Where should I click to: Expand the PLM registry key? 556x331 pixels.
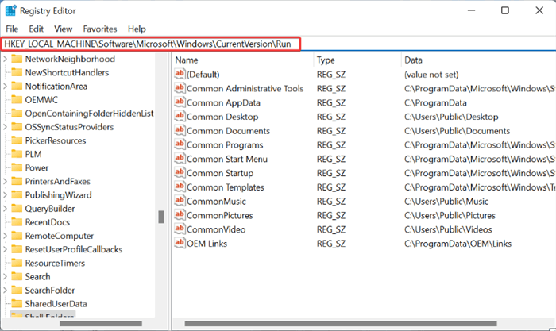pos(6,154)
